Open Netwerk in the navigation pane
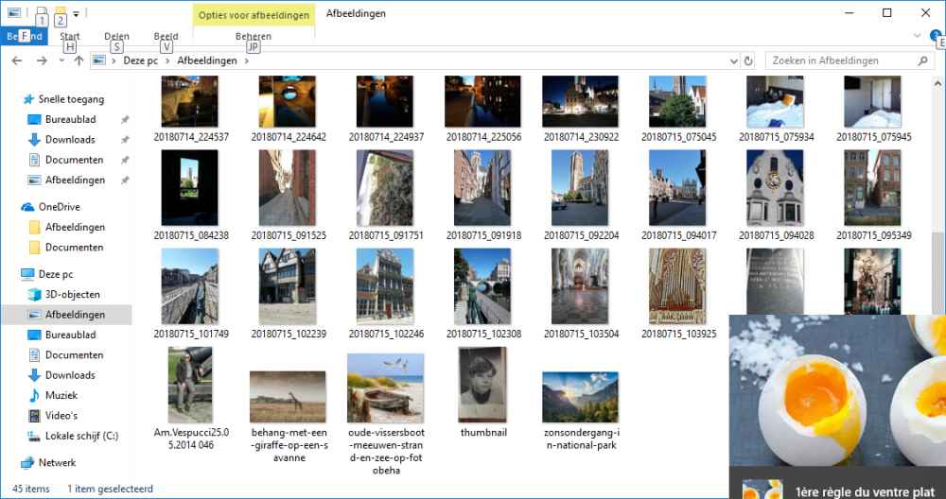 57,463
